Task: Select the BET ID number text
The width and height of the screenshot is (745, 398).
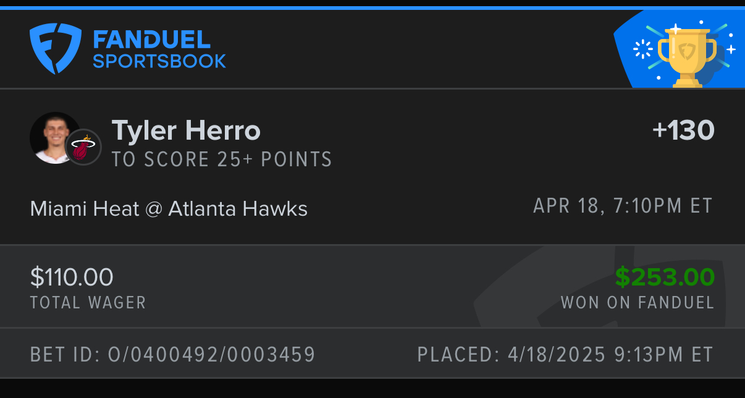Action: pyautogui.click(x=173, y=355)
